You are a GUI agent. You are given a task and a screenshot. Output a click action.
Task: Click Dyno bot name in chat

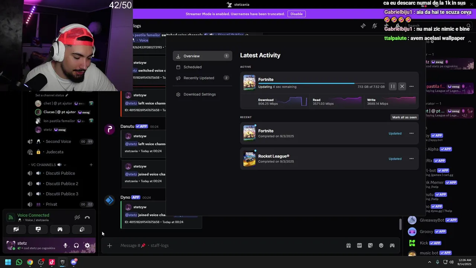pyautogui.click(x=125, y=197)
